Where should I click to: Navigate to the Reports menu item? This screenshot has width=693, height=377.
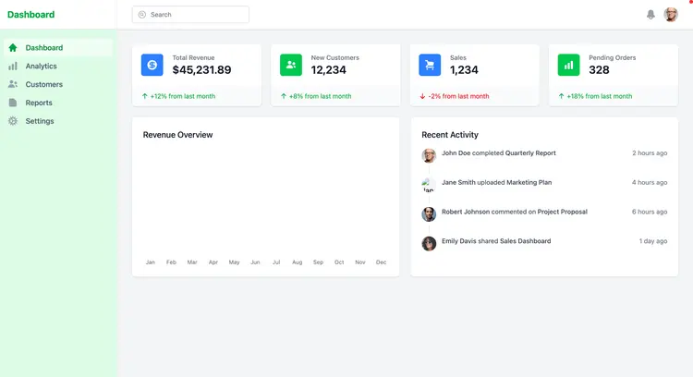(x=58, y=103)
